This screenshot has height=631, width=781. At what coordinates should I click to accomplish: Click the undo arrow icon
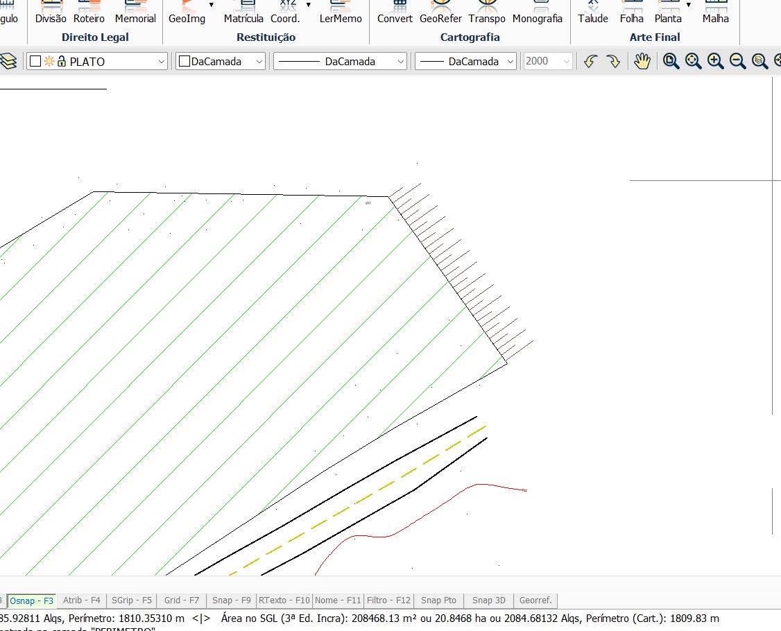coord(590,62)
